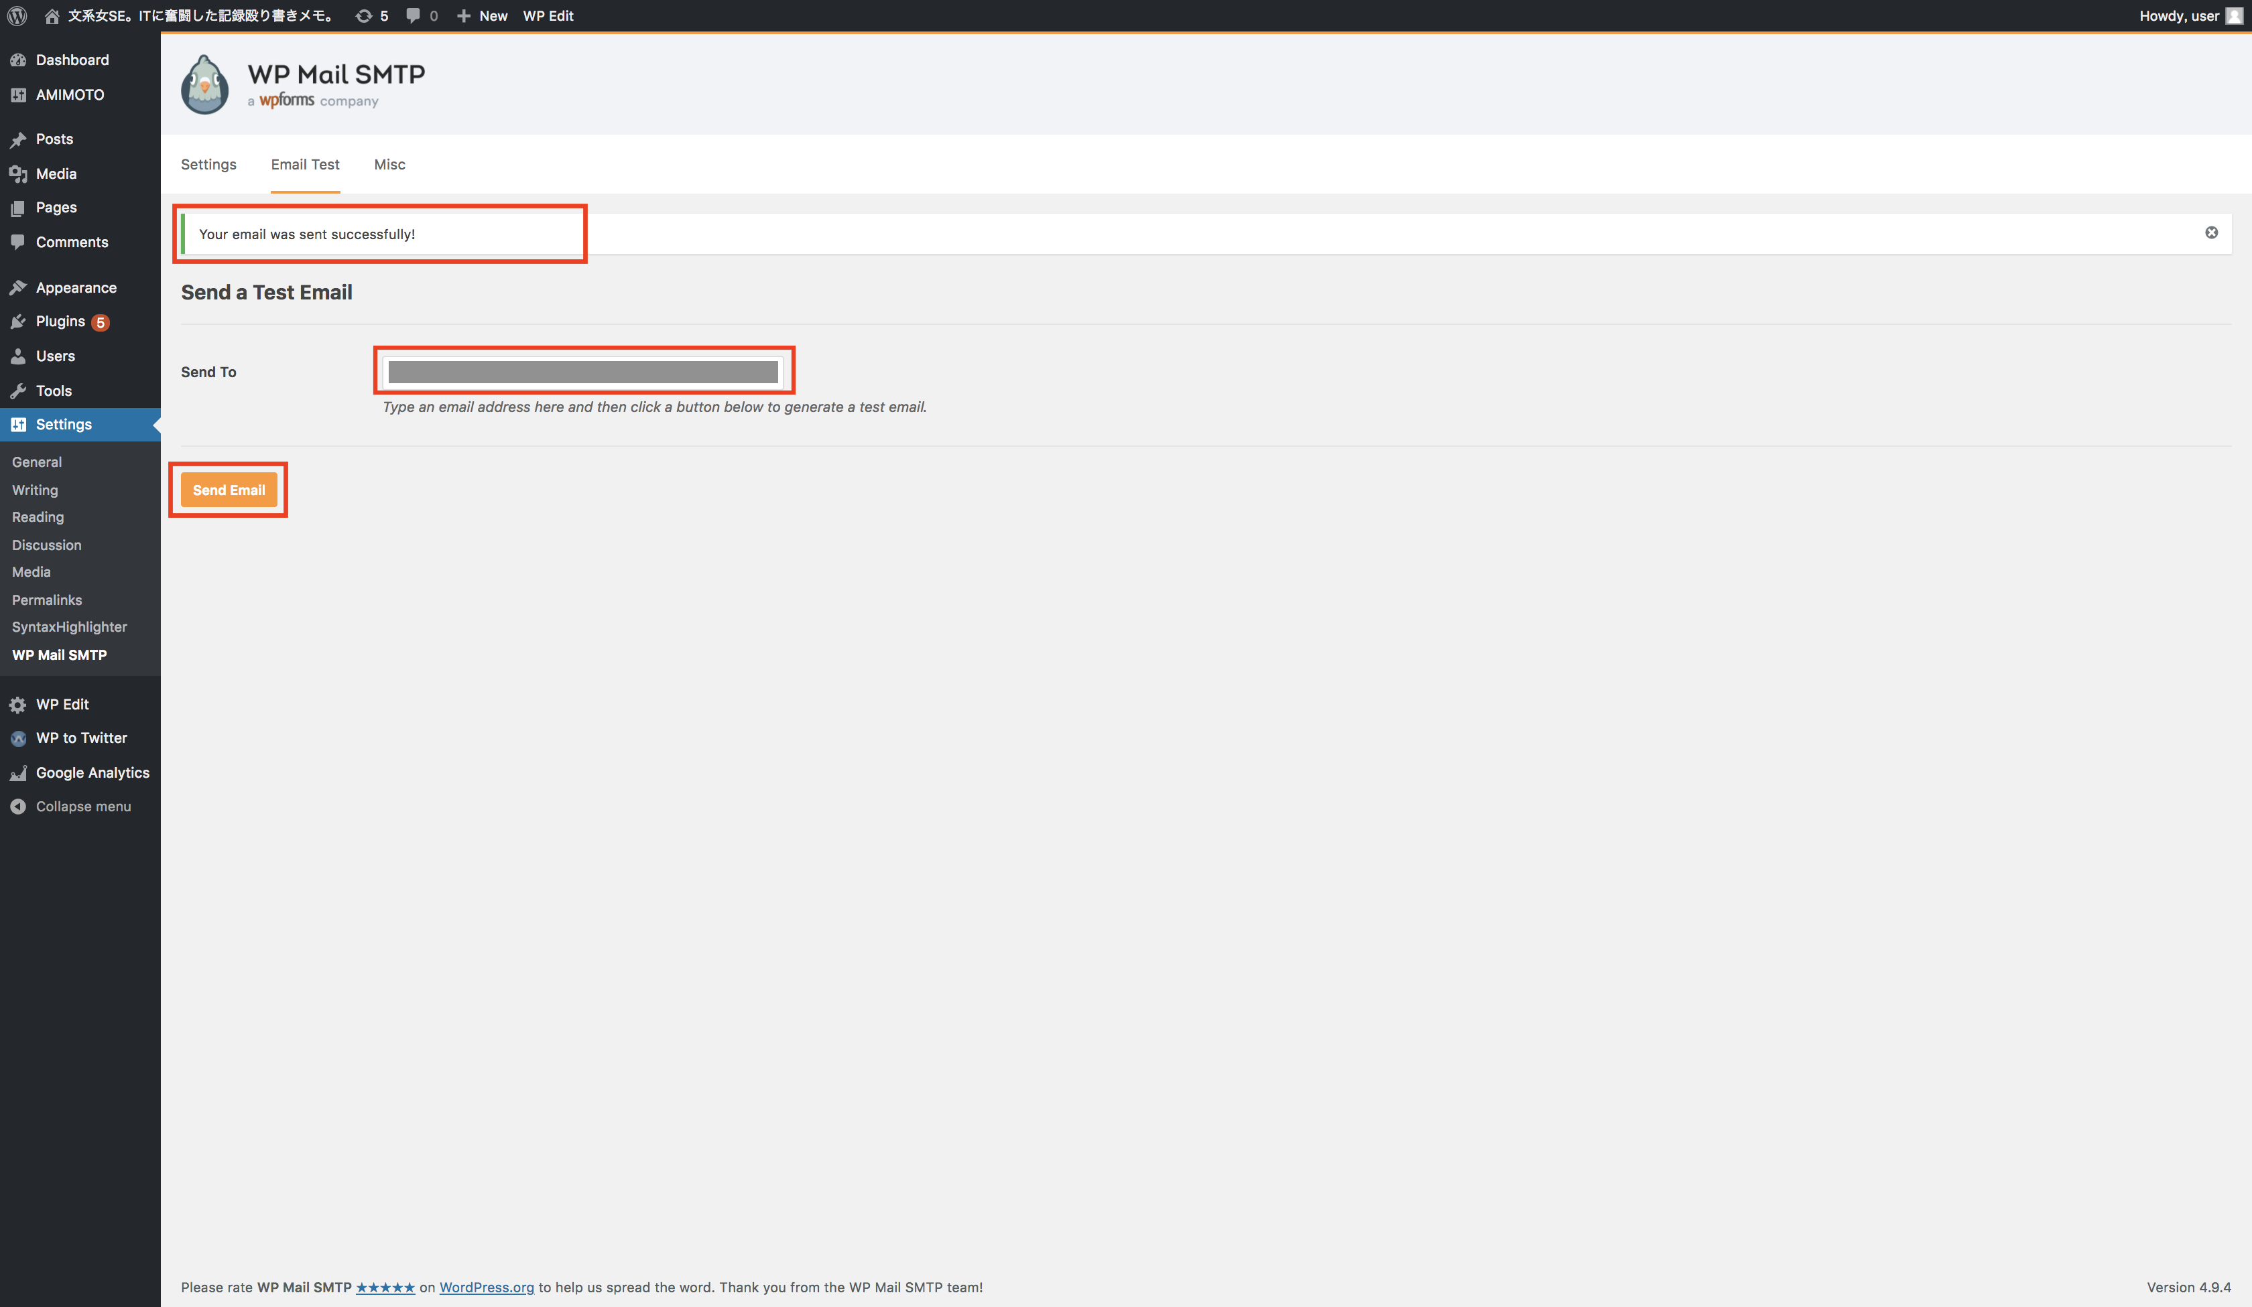
Task: Click the WP Mail SMTP pigeon logo
Action: 204,84
